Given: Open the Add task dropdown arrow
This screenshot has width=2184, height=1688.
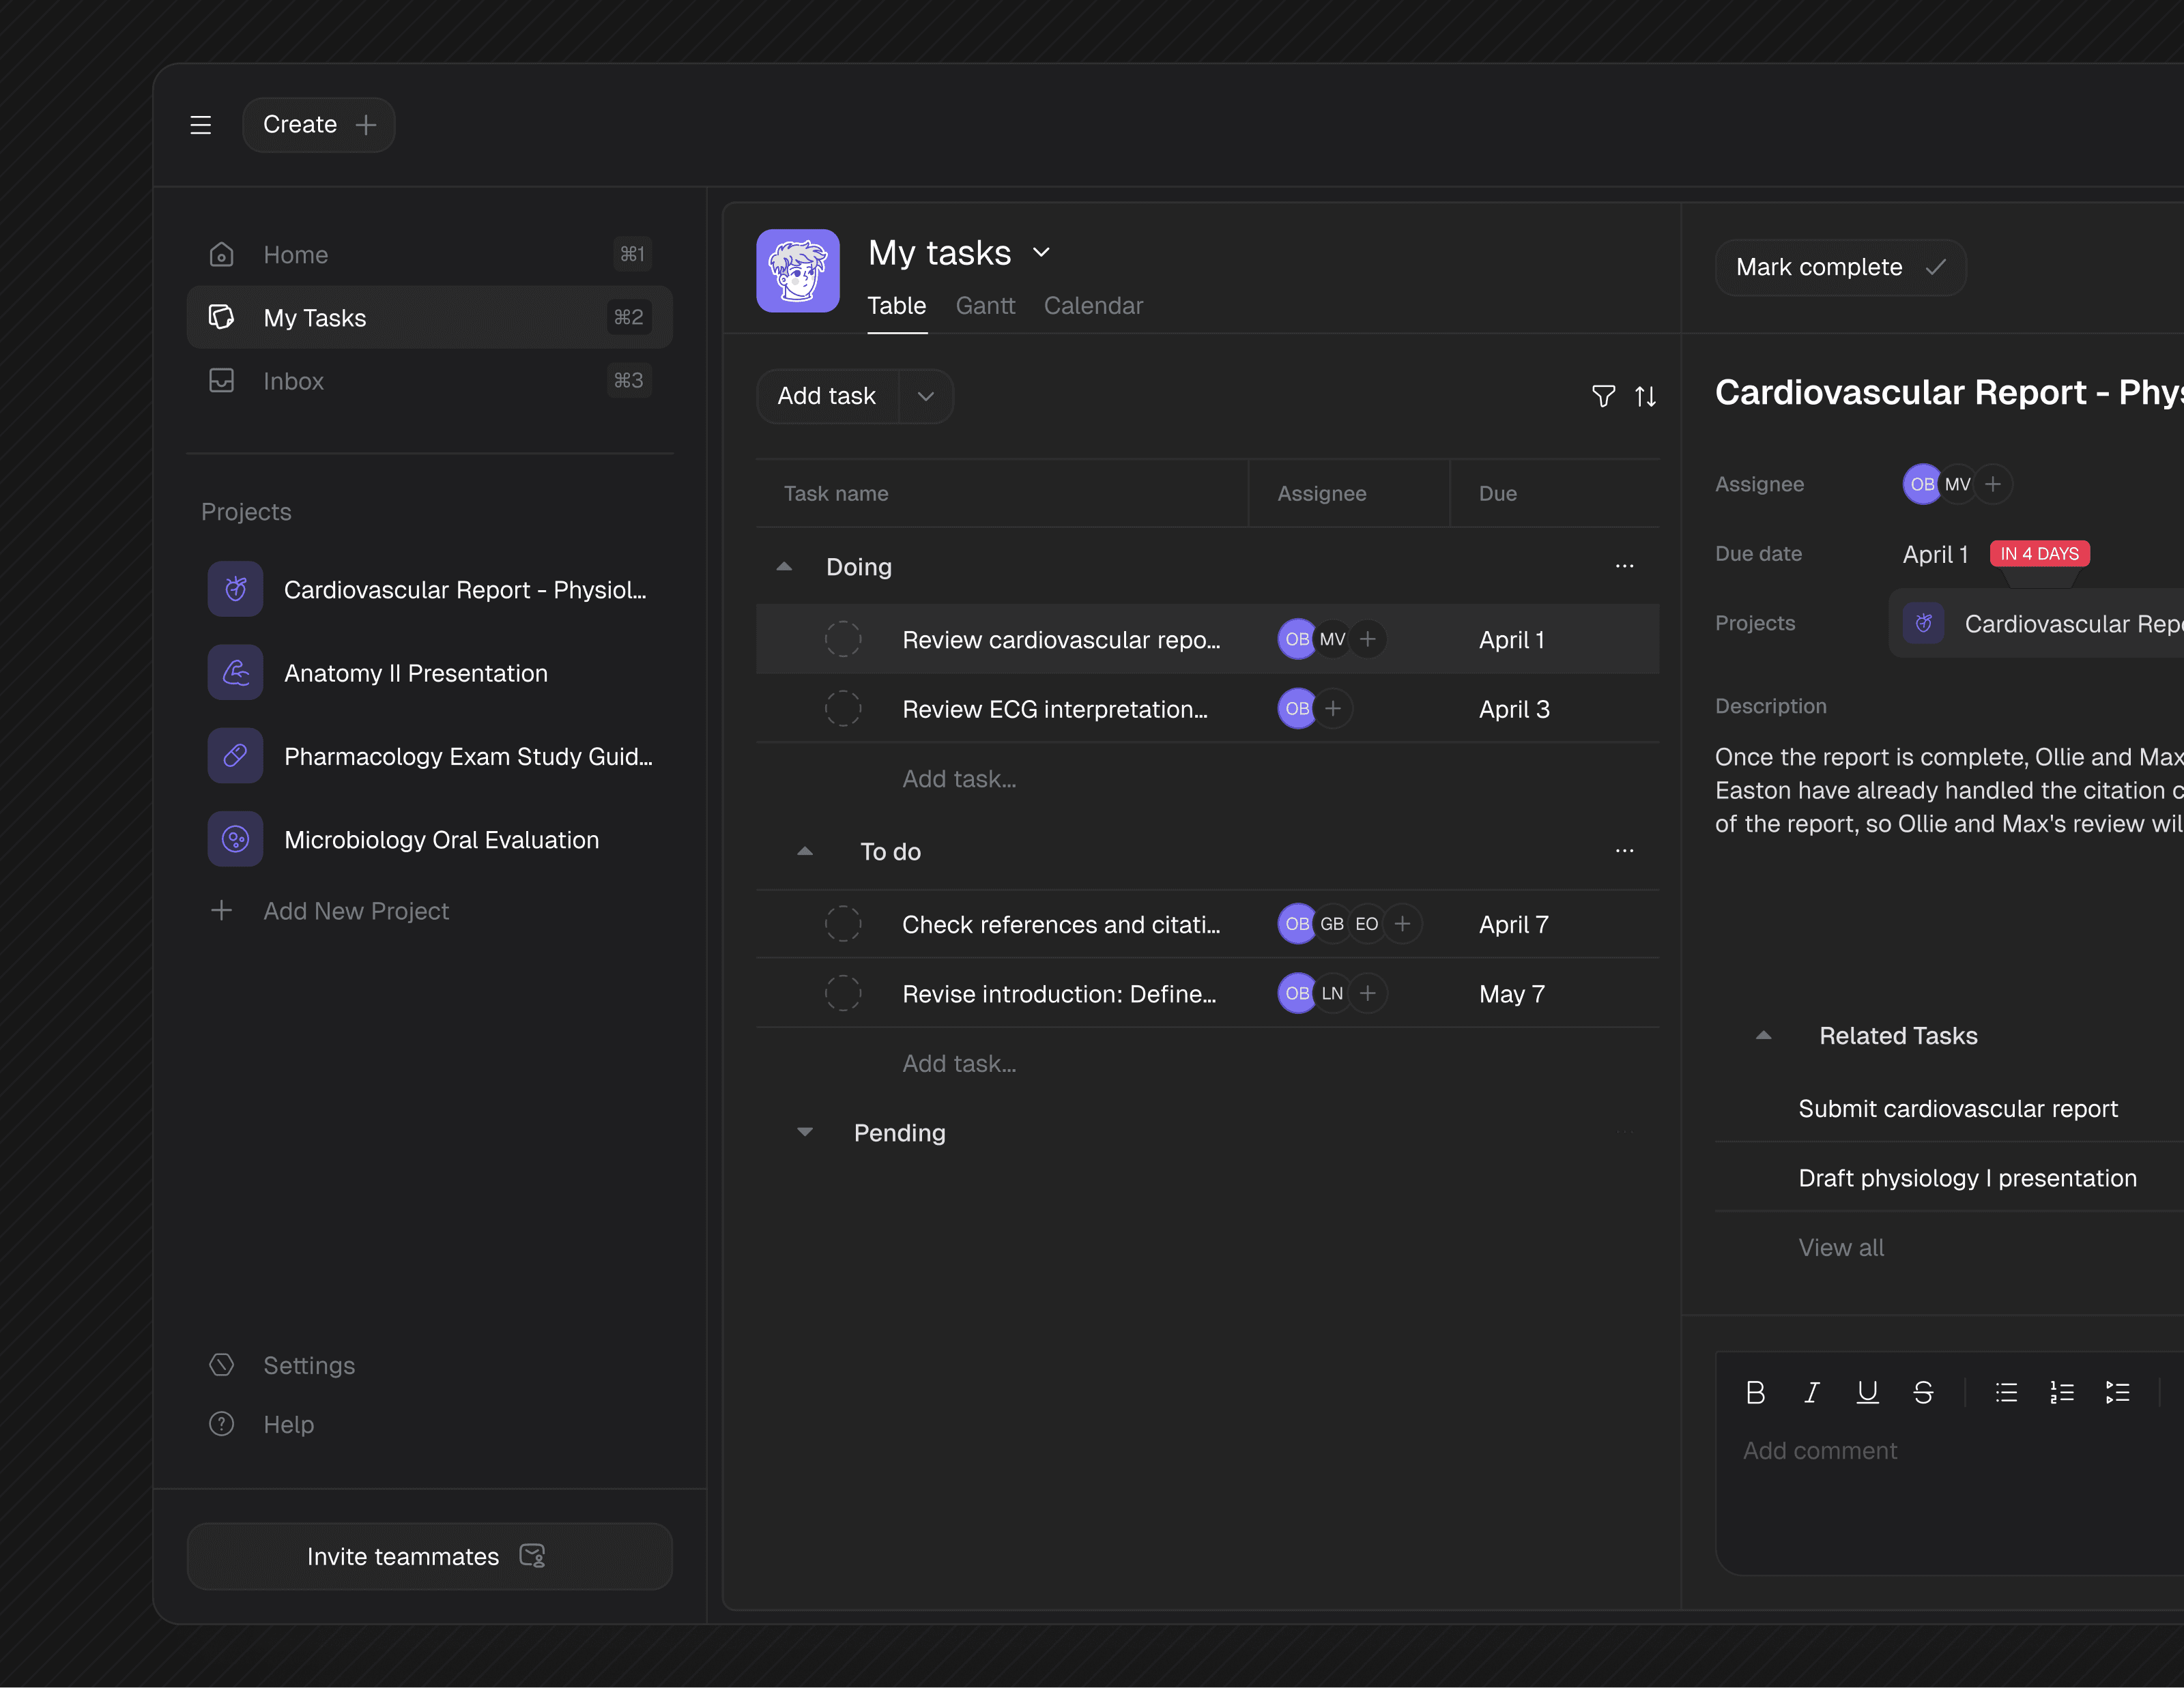Looking at the screenshot, I should [x=926, y=396].
